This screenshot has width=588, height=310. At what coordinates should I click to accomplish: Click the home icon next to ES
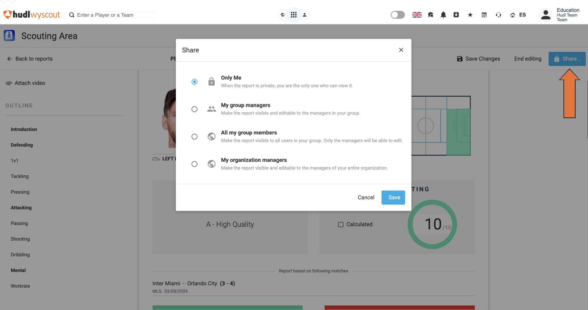(x=512, y=15)
